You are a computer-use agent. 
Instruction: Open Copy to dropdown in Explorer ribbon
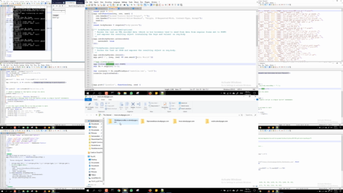coord(126,106)
